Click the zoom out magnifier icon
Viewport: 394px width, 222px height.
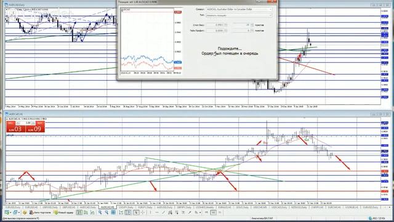(107, 212)
